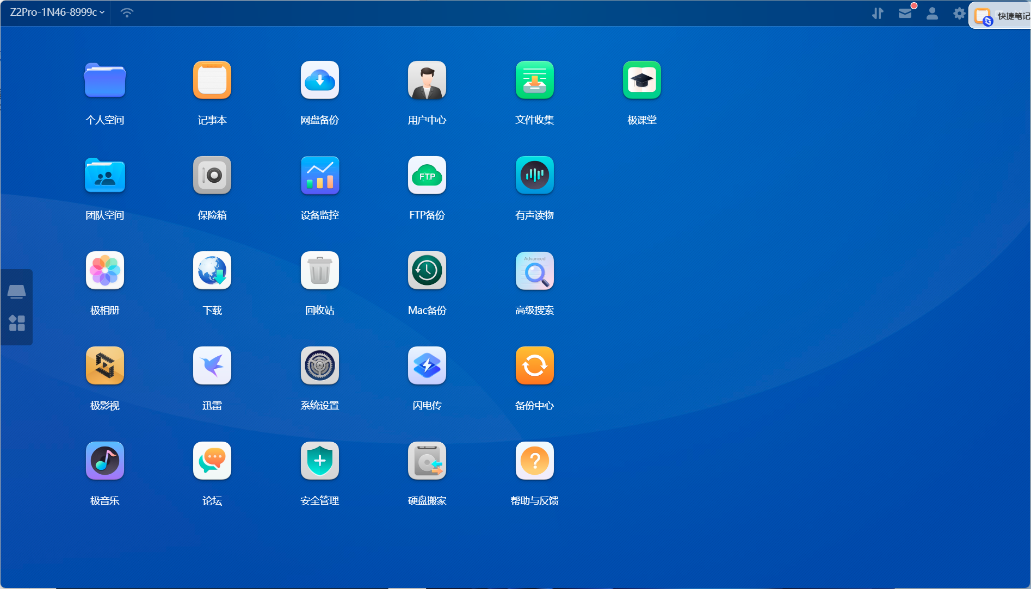Screen dimensions: 1031x589
Task: Open the 回收站 recycle bin
Action: pyautogui.click(x=319, y=271)
